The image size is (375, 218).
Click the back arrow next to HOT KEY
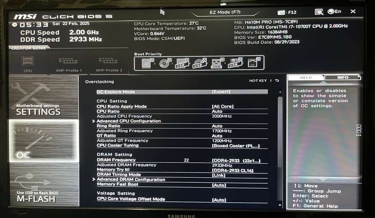[277, 81]
